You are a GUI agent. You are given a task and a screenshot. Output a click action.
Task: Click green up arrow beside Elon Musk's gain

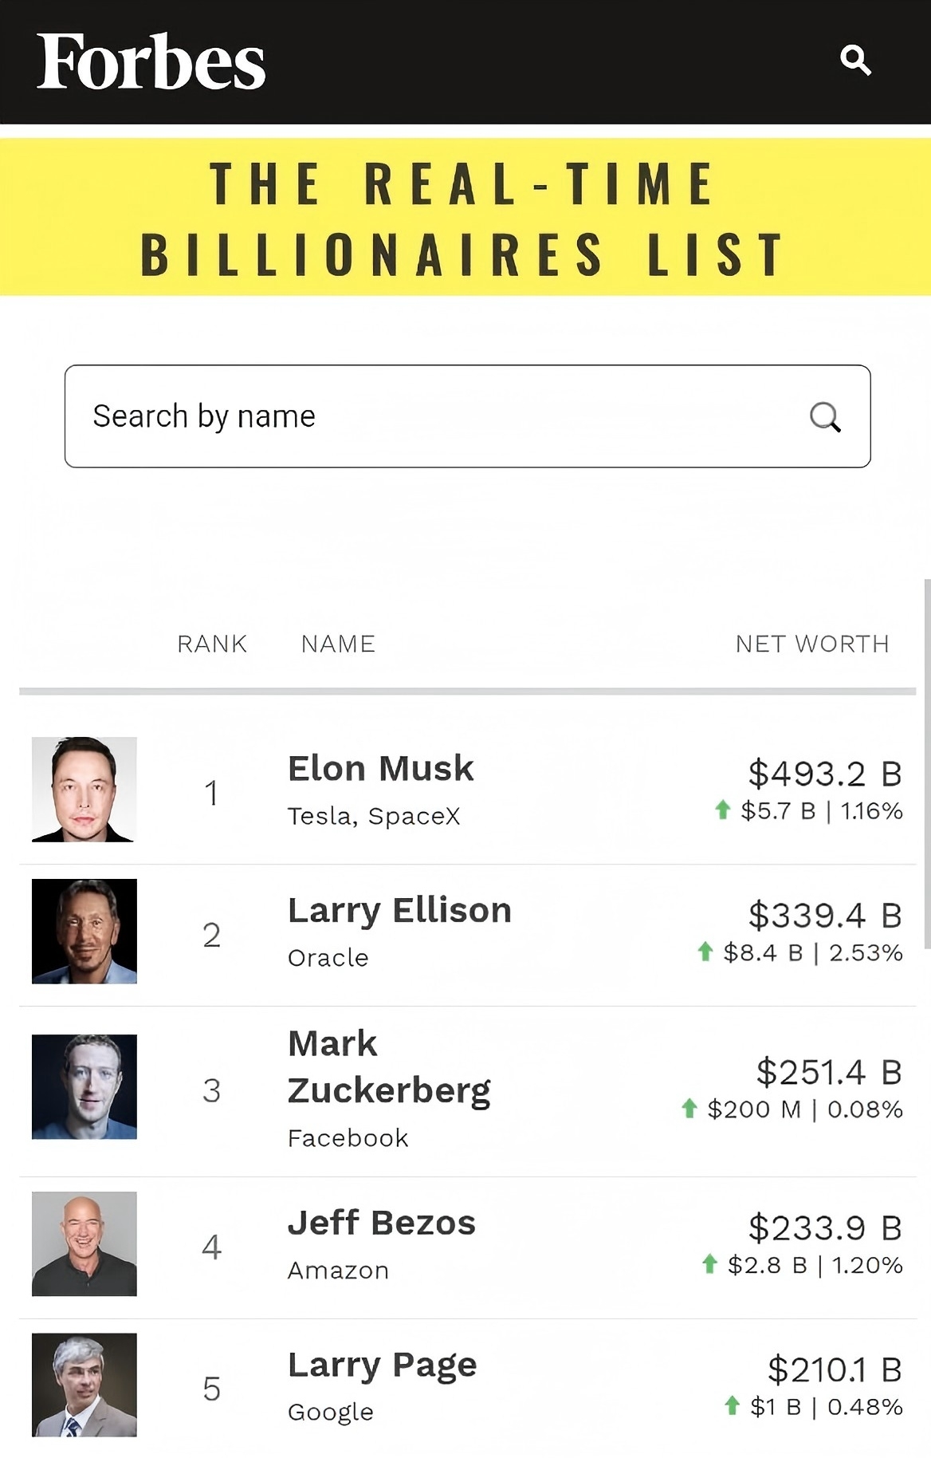pyautogui.click(x=723, y=810)
